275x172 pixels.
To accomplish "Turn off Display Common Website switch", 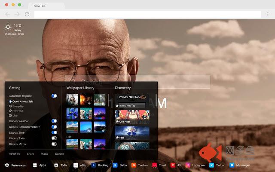I will (x=54, y=127).
